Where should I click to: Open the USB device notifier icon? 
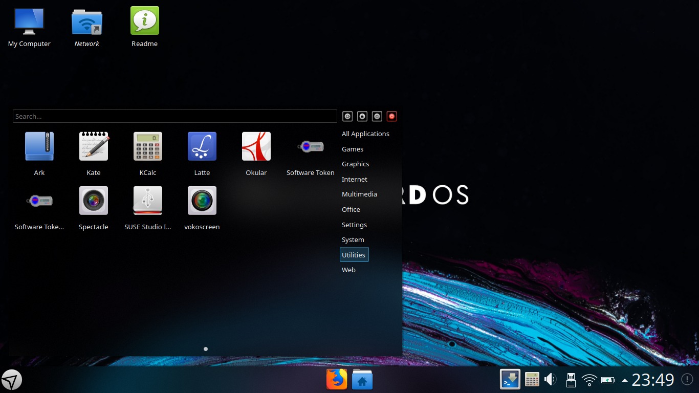[x=571, y=380]
